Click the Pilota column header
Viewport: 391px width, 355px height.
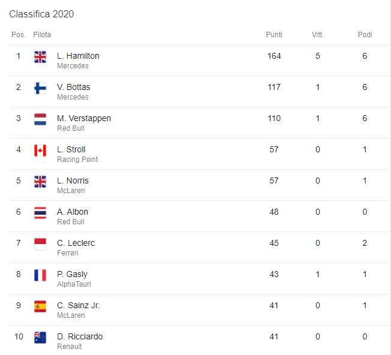42,35
